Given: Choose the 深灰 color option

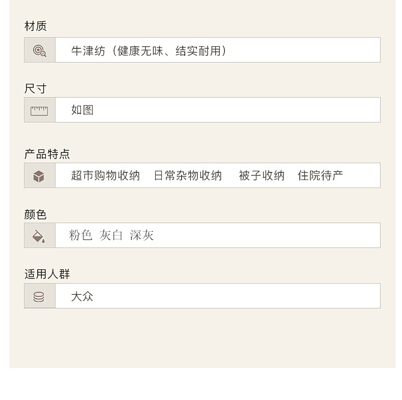Looking at the screenshot, I should (141, 235).
